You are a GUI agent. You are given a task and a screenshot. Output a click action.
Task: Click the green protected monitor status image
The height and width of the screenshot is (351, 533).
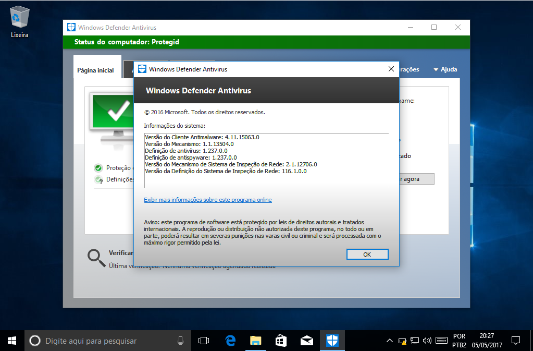(x=111, y=117)
